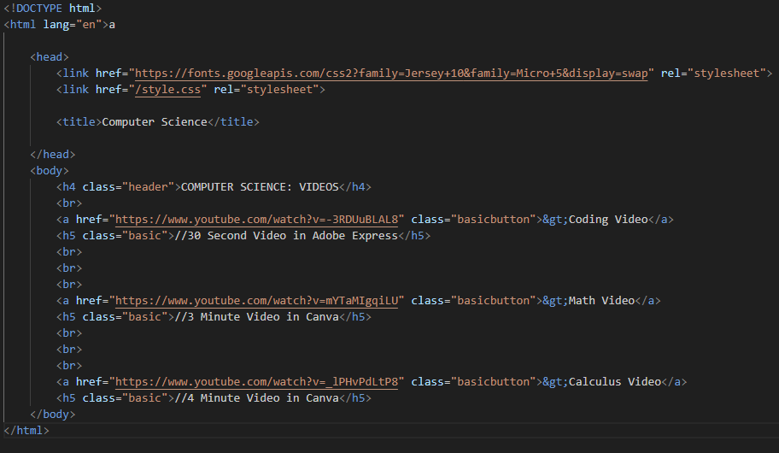This screenshot has height=453, width=779.
Task: Open the Coding Video YouTube URL
Action: coord(260,220)
